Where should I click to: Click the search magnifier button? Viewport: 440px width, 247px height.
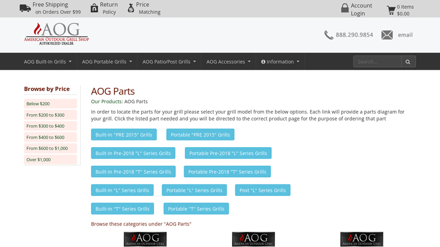(x=408, y=61)
